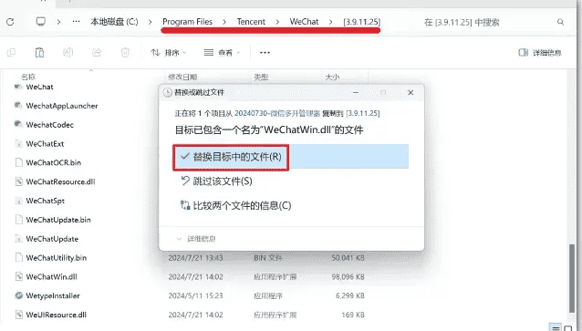
Task: Click the copy icon in toolbar
Action: (11, 53)
